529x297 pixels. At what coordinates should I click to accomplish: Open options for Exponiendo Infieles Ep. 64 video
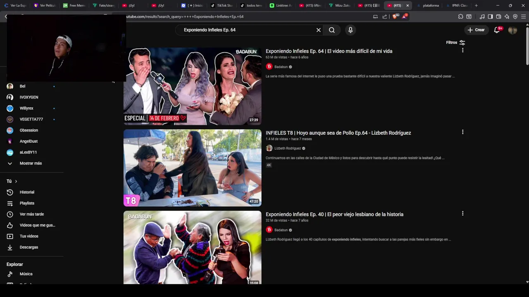tap(462, 50)
